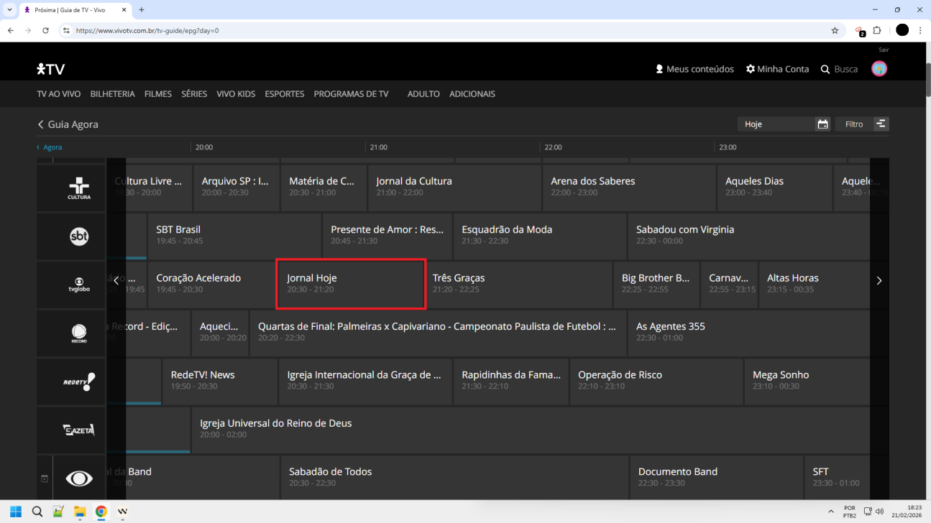Jump to Agora in timeline

(50, 147)
